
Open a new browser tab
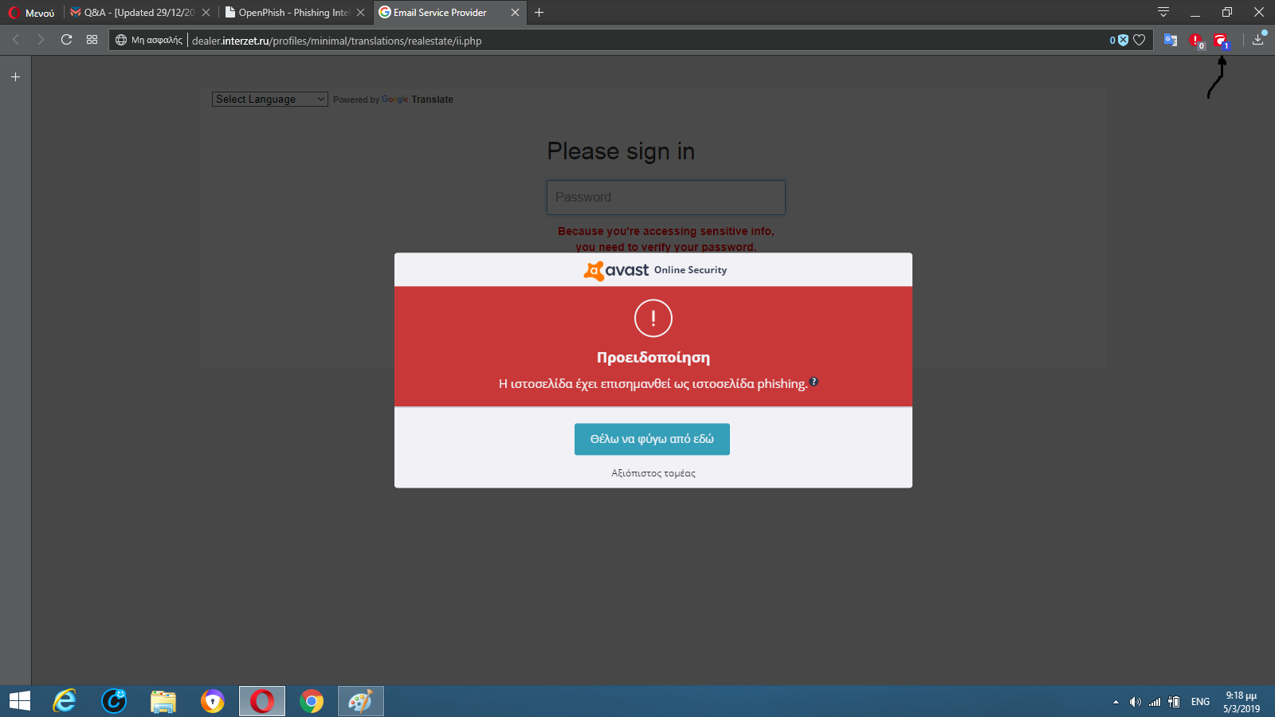coord(539,13)
